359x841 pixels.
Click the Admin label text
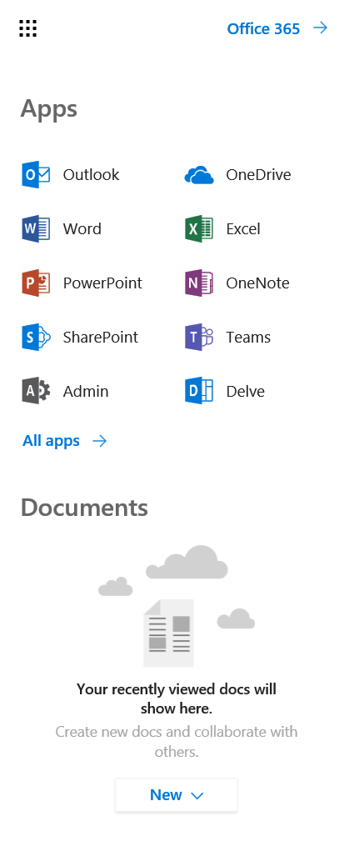pyautogui.click(x=86, y=392)
